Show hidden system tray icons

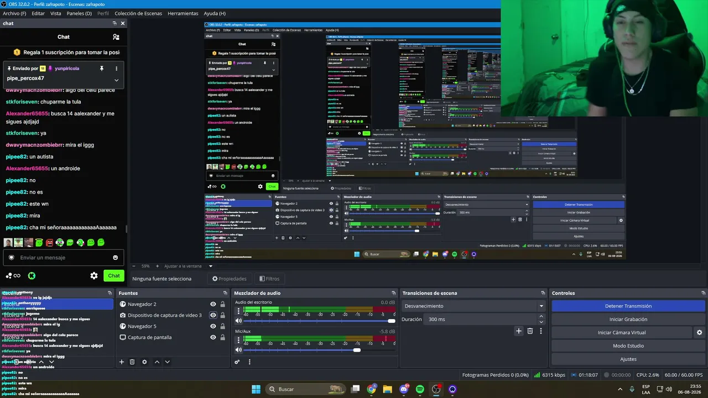(x=620, y=389)
